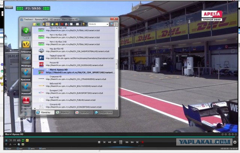Take a snapshot with the camera icon
This screenshot has height=153, width=240.
coord(19,140)
